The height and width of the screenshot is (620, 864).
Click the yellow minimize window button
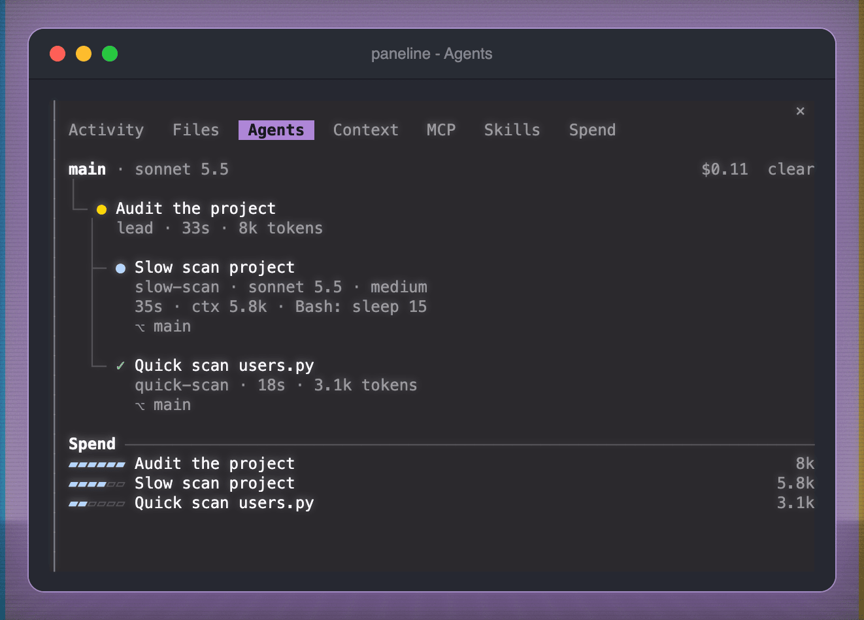[x=84, y=54]
